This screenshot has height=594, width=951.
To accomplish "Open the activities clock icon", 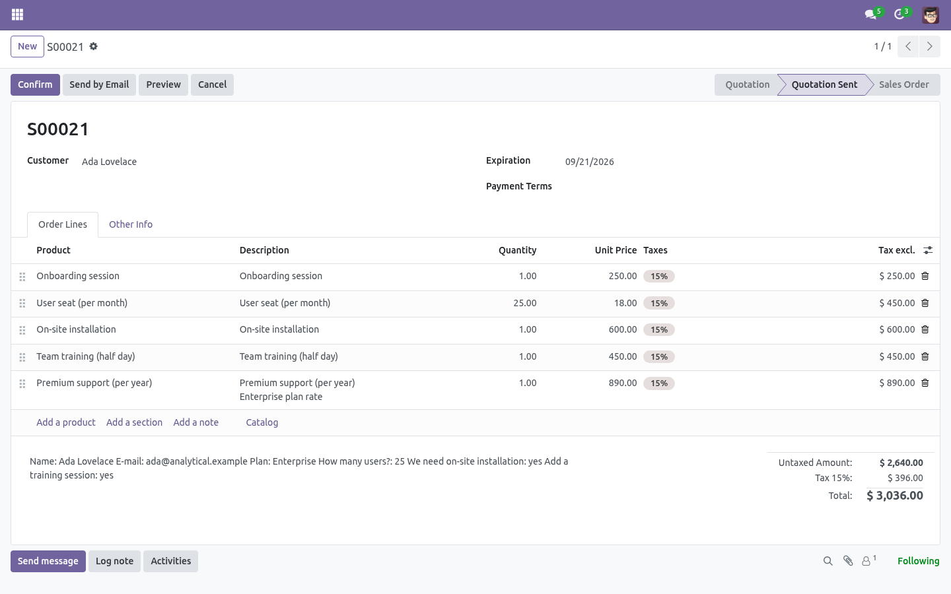I will tap(899, 15).
